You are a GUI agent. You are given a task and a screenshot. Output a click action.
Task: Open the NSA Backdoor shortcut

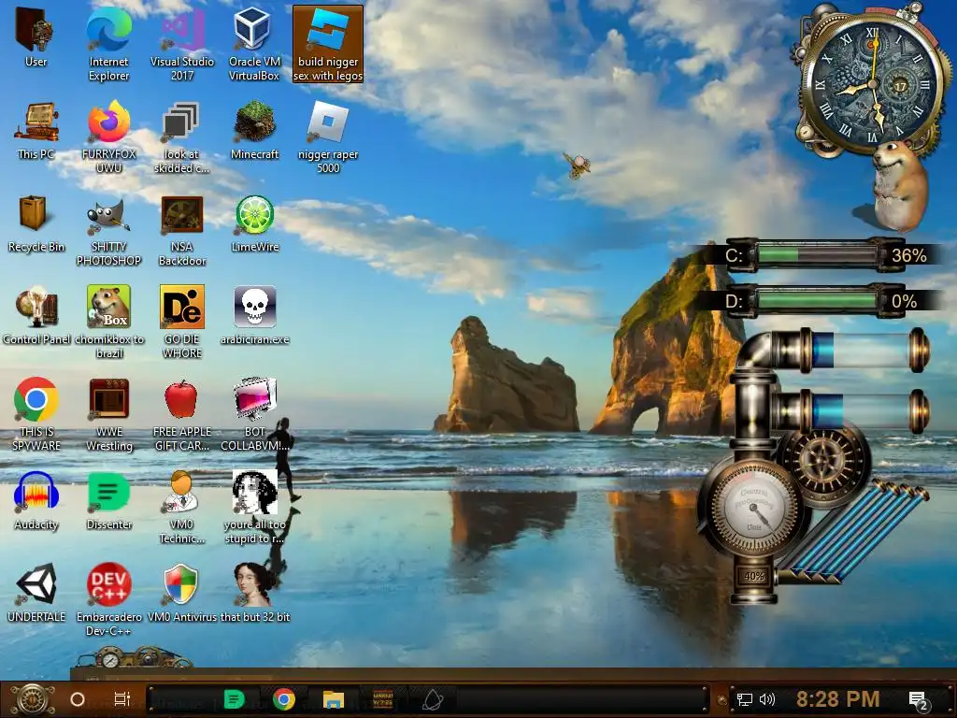(x=182, y=230)
